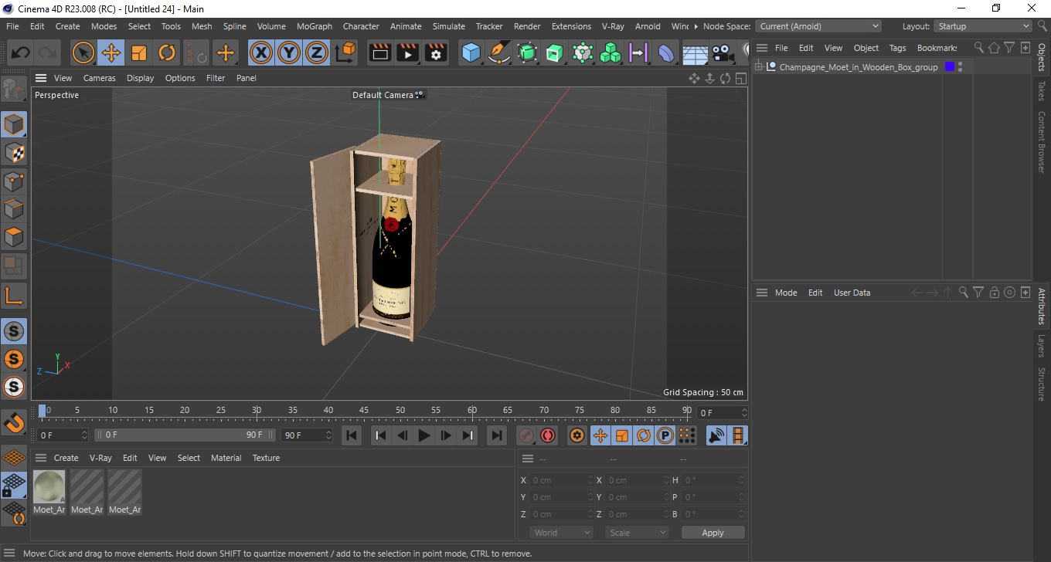Viewport: 1051px width, 562px height.
Task: Enable the Axis tool
Action: tap(14, 295)
